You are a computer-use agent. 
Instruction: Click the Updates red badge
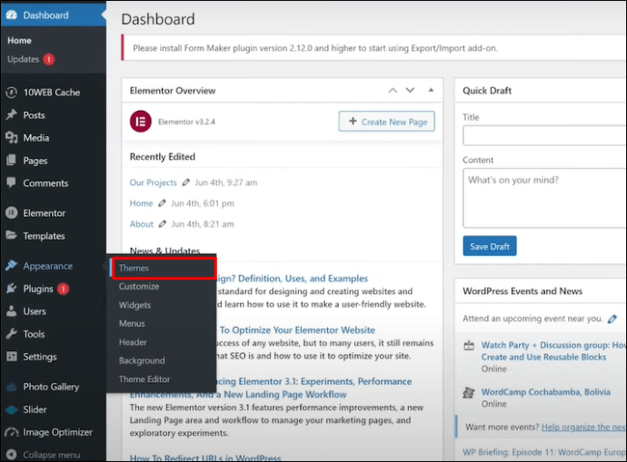tap(49, 60)
